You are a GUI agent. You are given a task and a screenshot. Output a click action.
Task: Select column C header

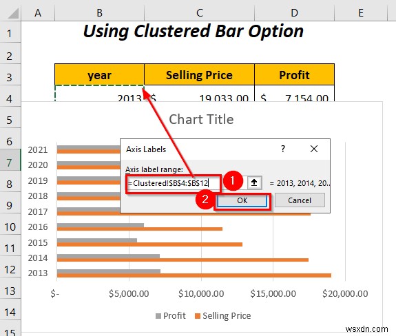(x=199, y=12)
